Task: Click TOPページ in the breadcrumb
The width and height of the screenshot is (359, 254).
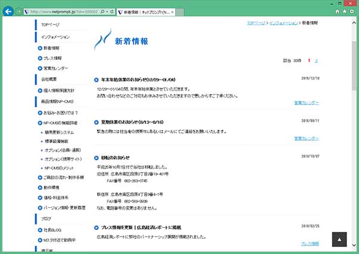Action: [255, 23]
